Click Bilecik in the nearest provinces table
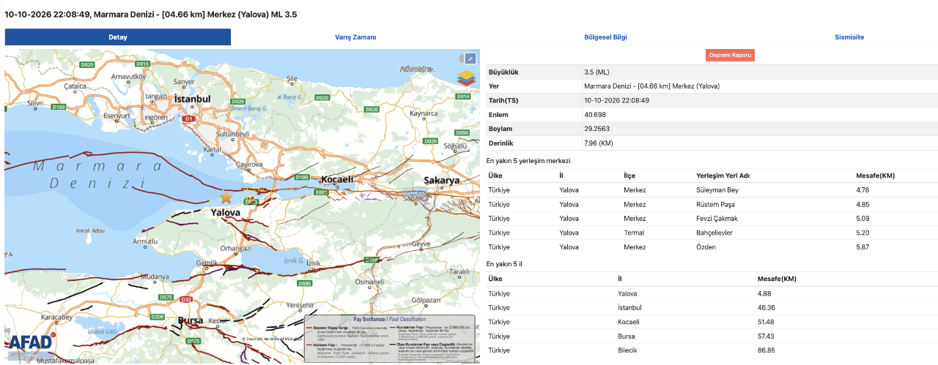938x365 pixels. coord(628,350)
